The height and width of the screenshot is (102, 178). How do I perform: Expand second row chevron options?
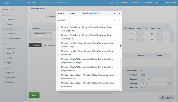click(x=167, y=39)
